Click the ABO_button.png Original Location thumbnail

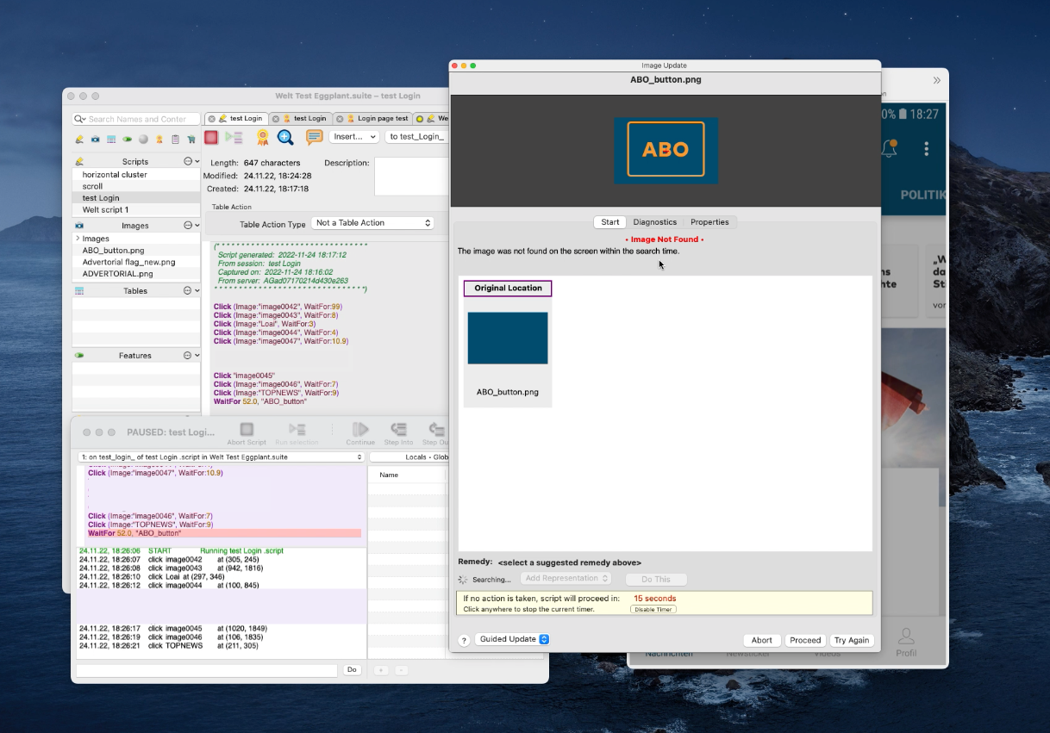507,338
